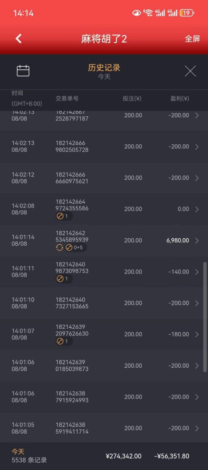Click the vertical scrollbar thumb
This screenshot has height=470, width=208.
205,317
